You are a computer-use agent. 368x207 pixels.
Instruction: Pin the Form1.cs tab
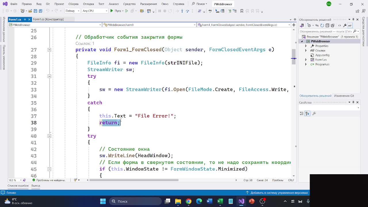tap(25, 19)
